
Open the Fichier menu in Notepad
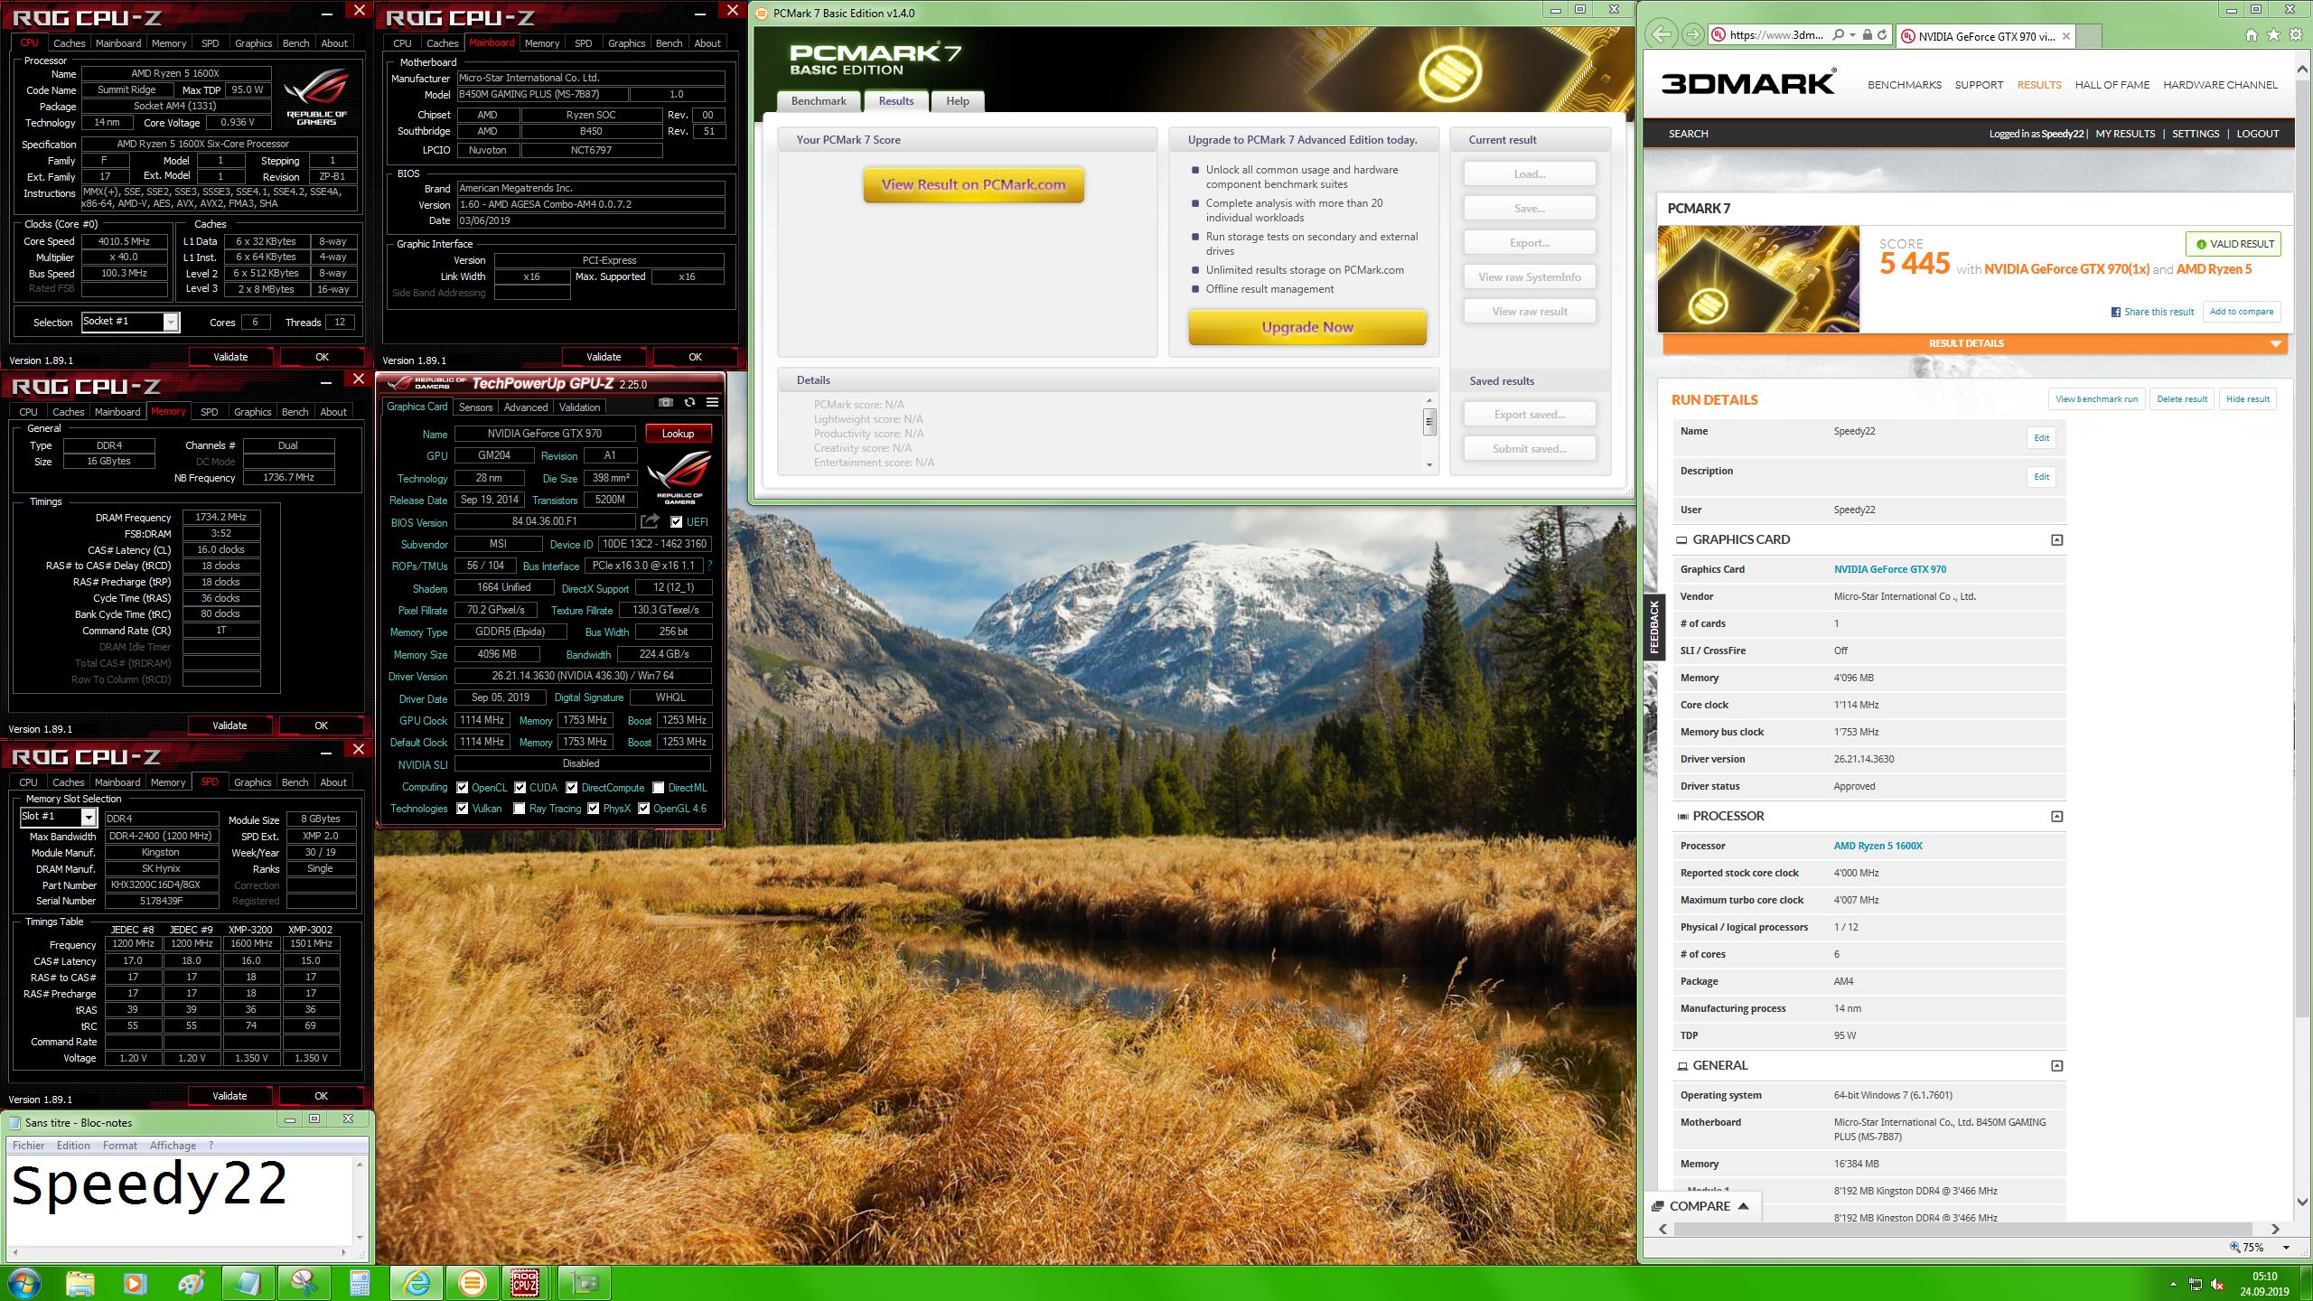[28, 1146]
